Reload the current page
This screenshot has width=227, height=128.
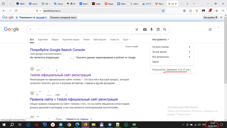click(16, 11)
